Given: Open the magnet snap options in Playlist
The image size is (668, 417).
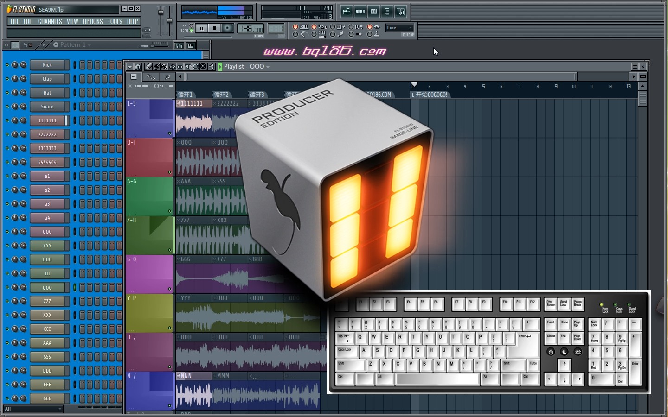Looking at the screenshot, I should coord(138,67).
